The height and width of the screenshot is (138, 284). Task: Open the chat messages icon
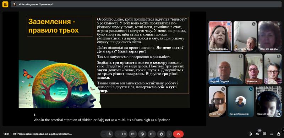(264, 134)
